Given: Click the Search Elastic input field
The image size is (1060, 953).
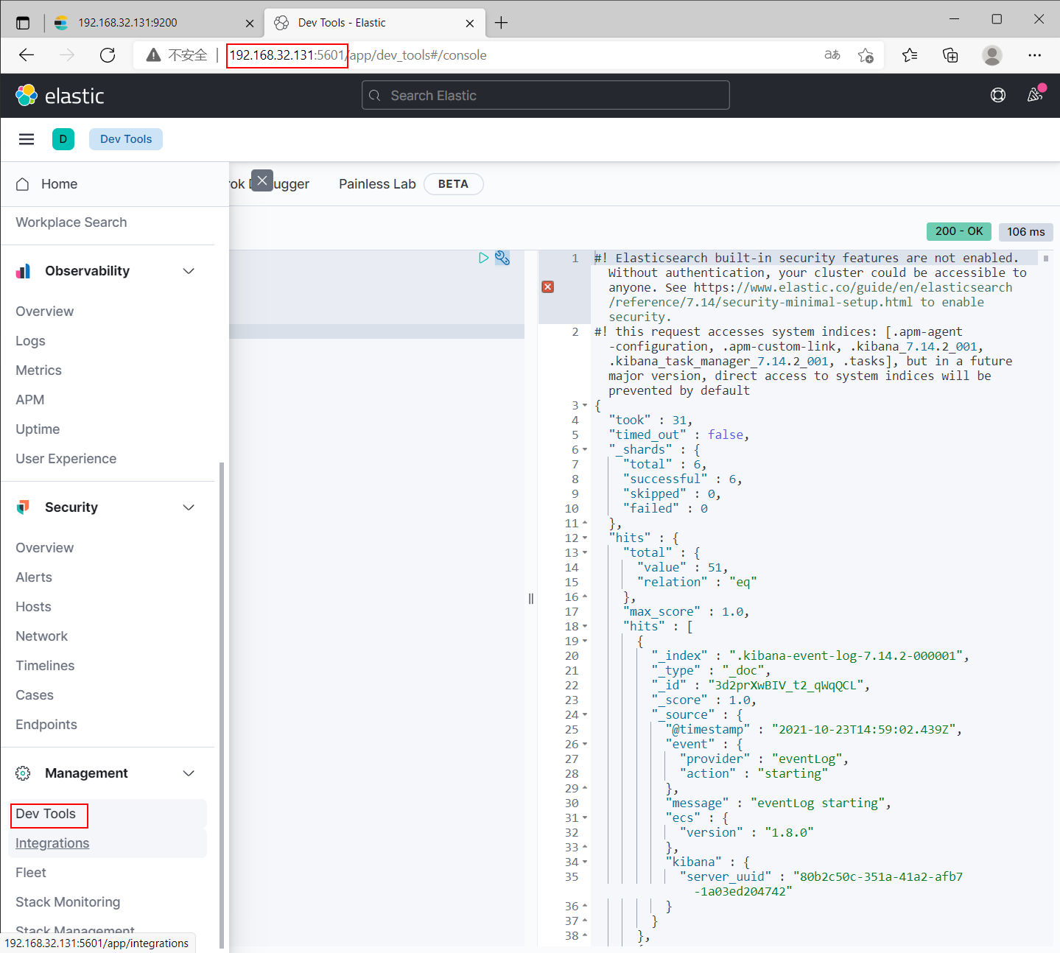Looking at the screenshot, I should pos(546,95).
